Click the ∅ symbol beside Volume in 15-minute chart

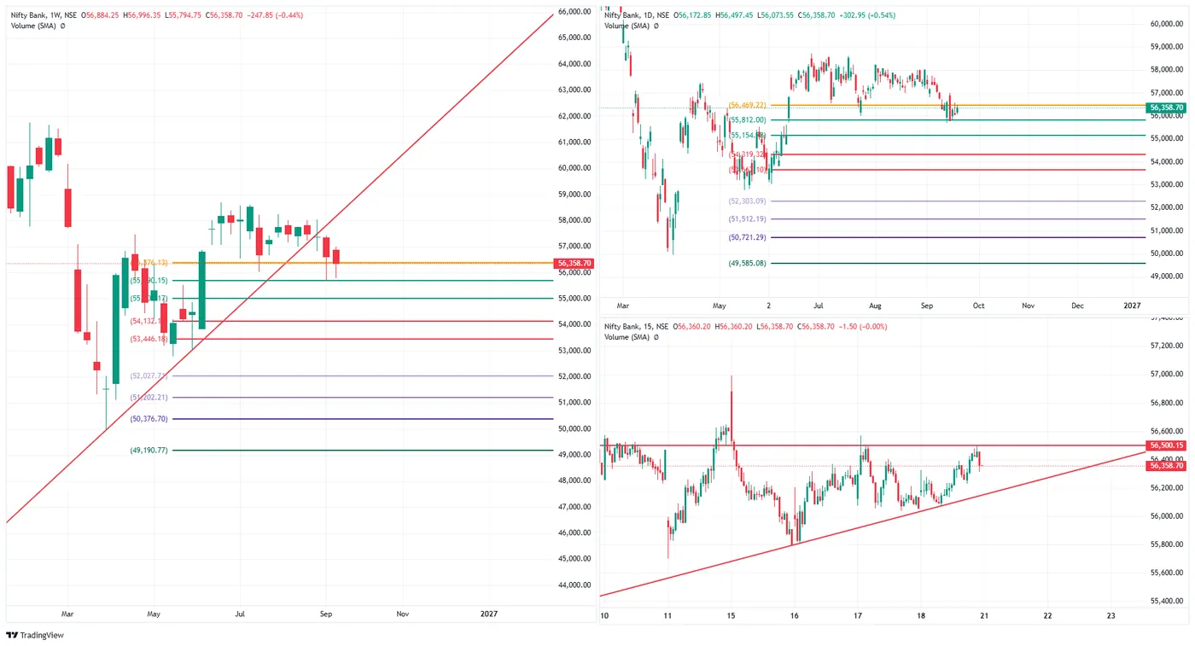655,337
